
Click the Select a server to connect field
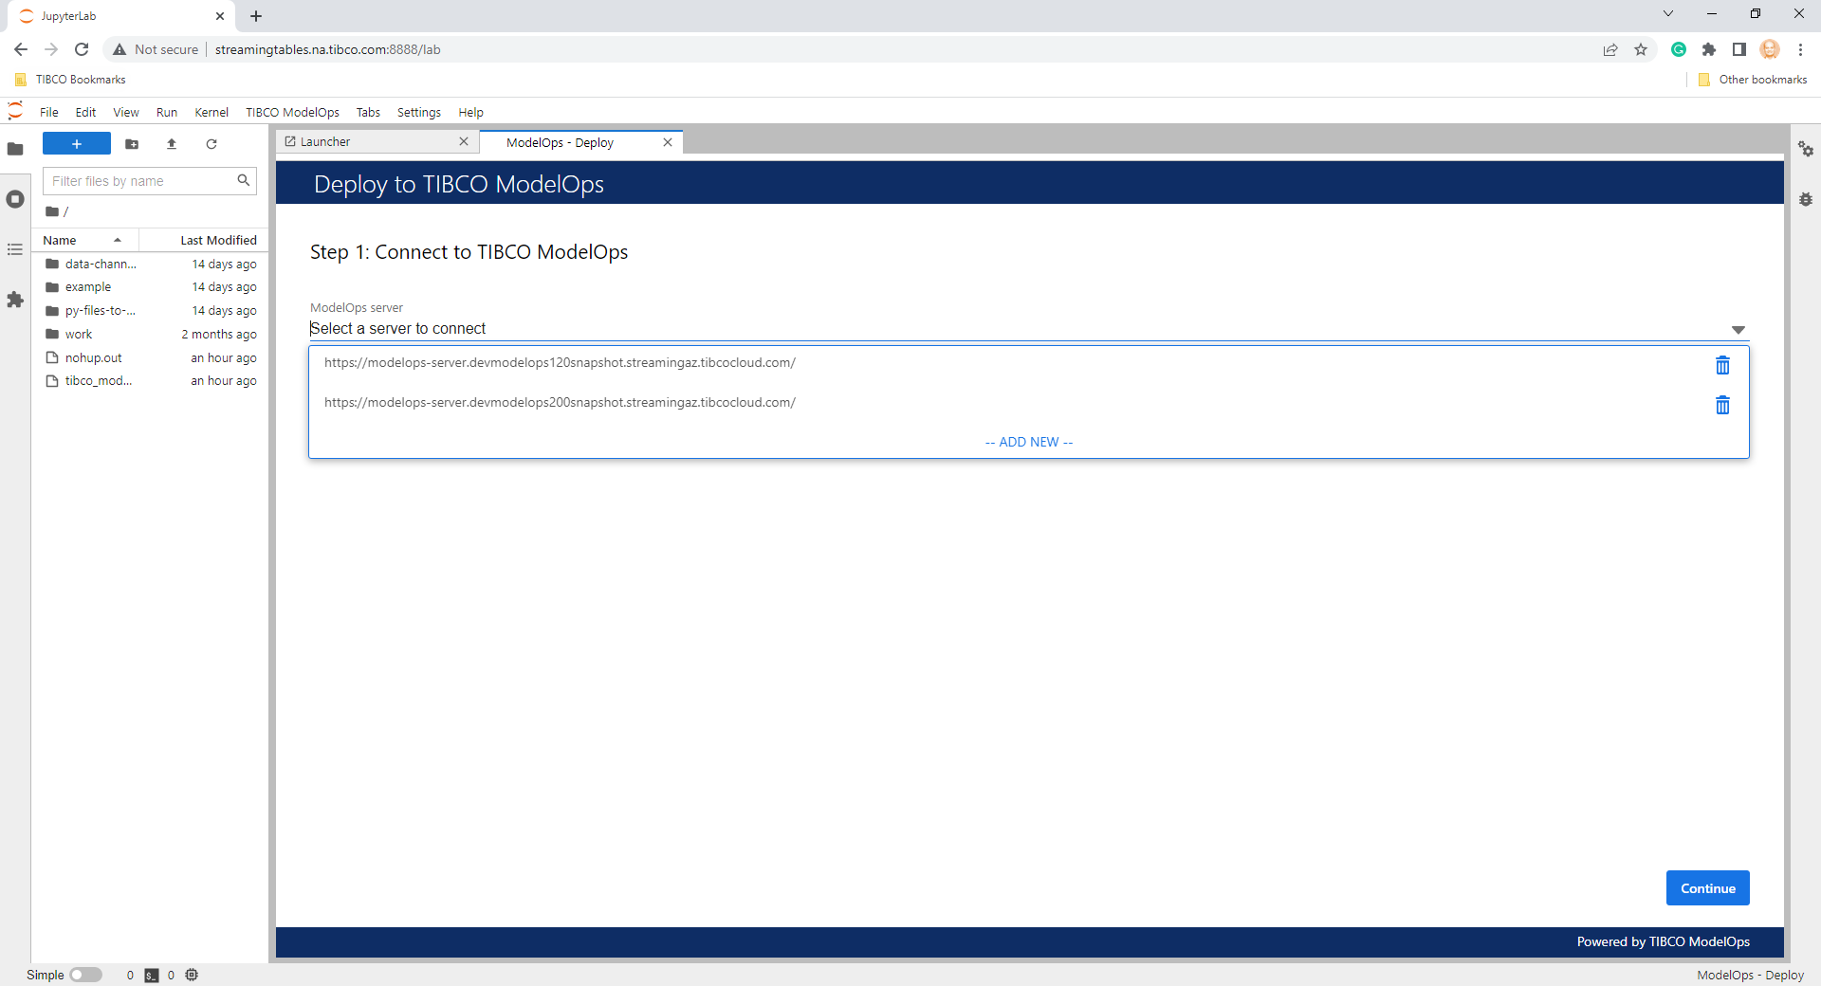[x=1028, y=328]
